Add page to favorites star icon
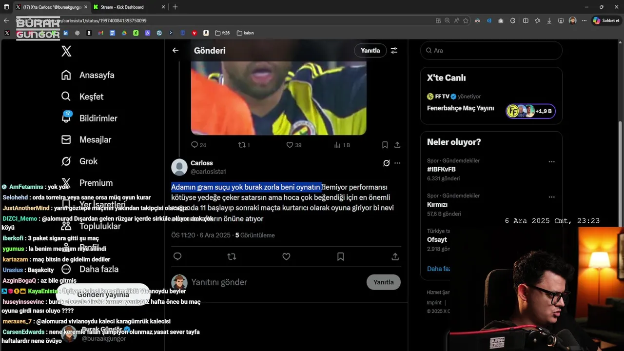The height and width of the screenshot is (351, 624). point(466,20)
